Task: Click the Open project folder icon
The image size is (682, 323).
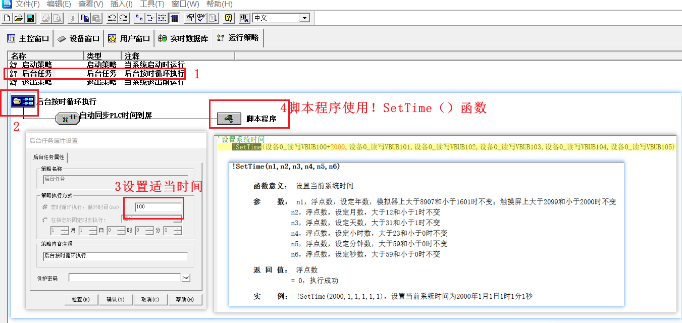Action: tap(19, 18)
